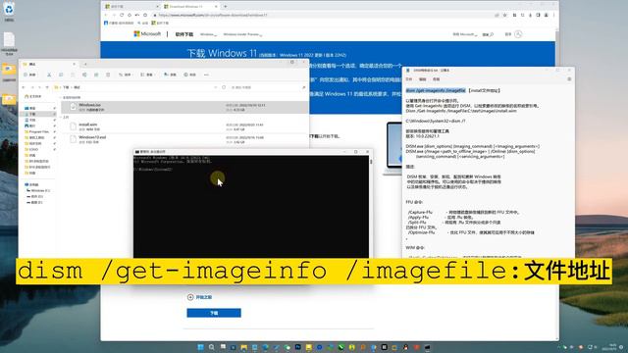Open Windows Insider Preview dropdown on site nav

click(x=242, y=34)
